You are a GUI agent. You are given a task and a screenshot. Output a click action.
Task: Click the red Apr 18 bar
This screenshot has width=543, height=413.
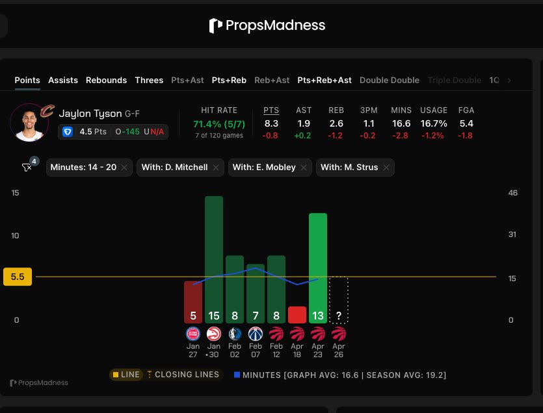tap(297, 315)
